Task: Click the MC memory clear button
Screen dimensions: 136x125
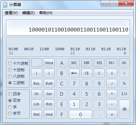Action: click(74, 63)
